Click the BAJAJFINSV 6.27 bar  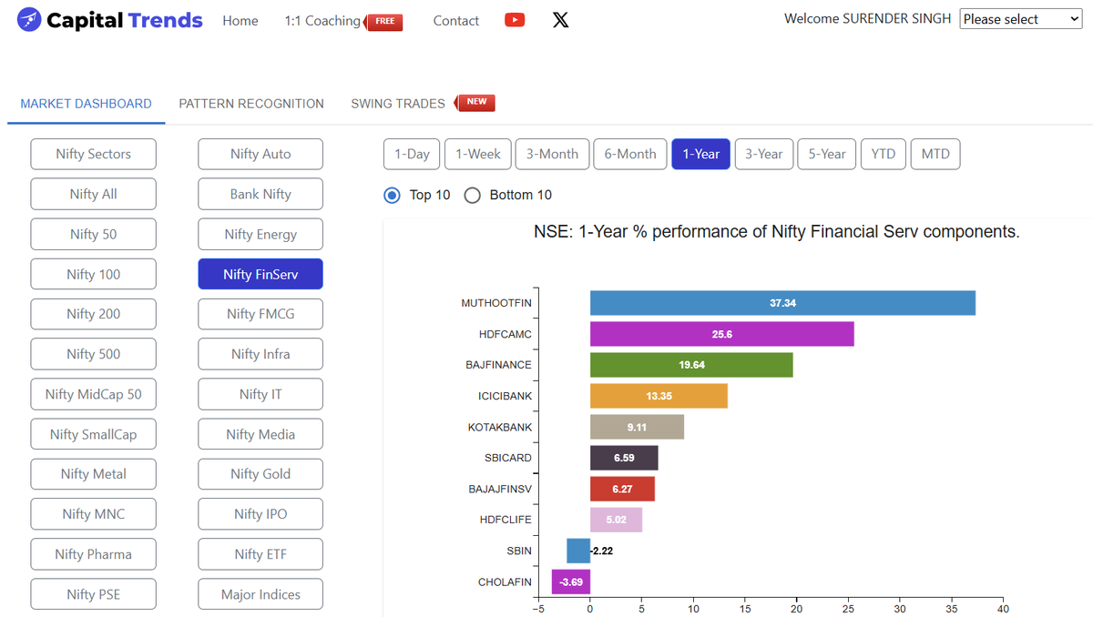(x=622, y=489)
